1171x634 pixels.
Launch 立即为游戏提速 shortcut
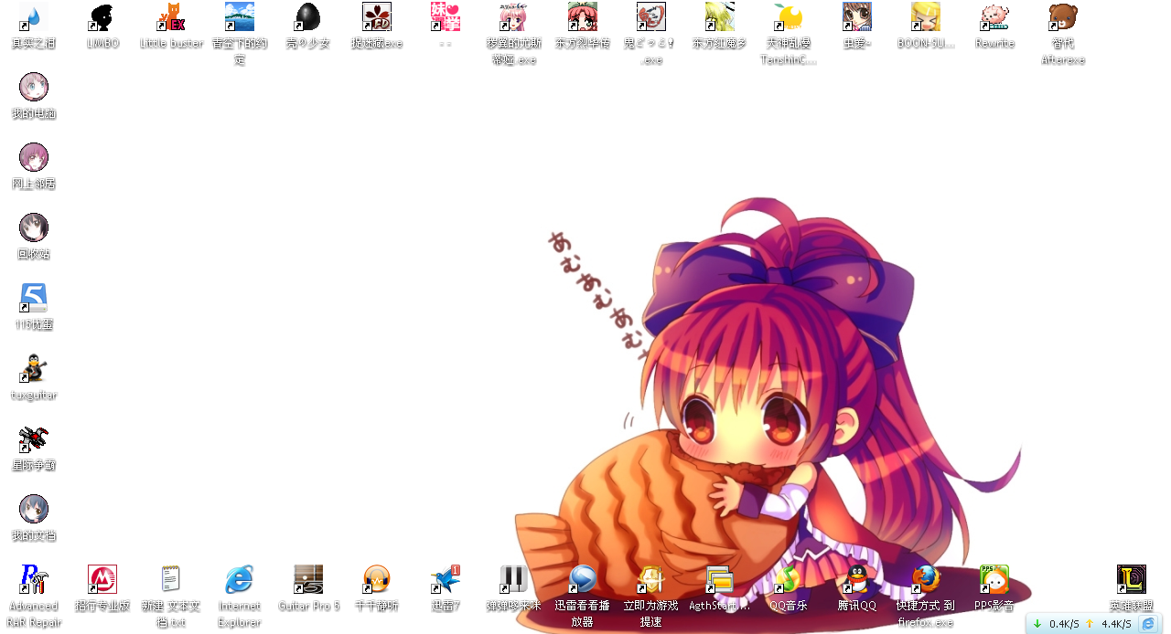coord(651,579)
